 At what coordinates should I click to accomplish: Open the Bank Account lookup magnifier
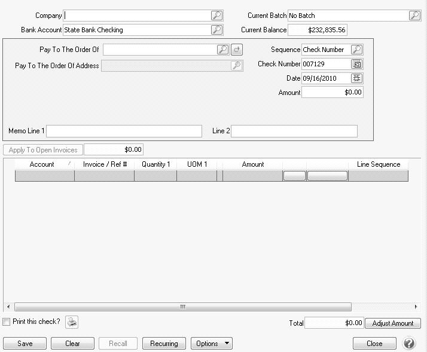tap(216, 29)
